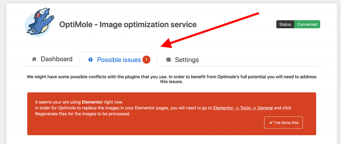Open the Dashboard tab
This screenshot has width=341, height=144.
(x=56, y=59)
